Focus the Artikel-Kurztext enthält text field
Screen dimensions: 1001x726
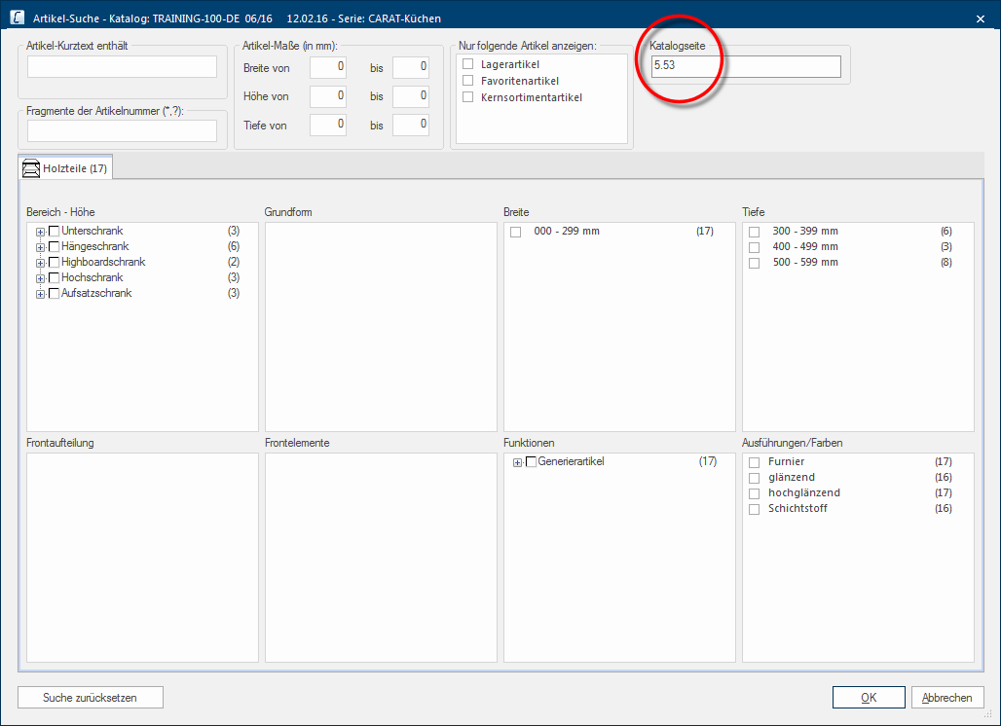pyautogui.click(x=122, y=66)
